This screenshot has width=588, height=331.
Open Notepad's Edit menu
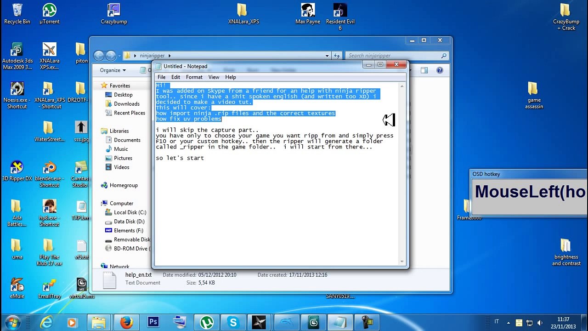175,77
